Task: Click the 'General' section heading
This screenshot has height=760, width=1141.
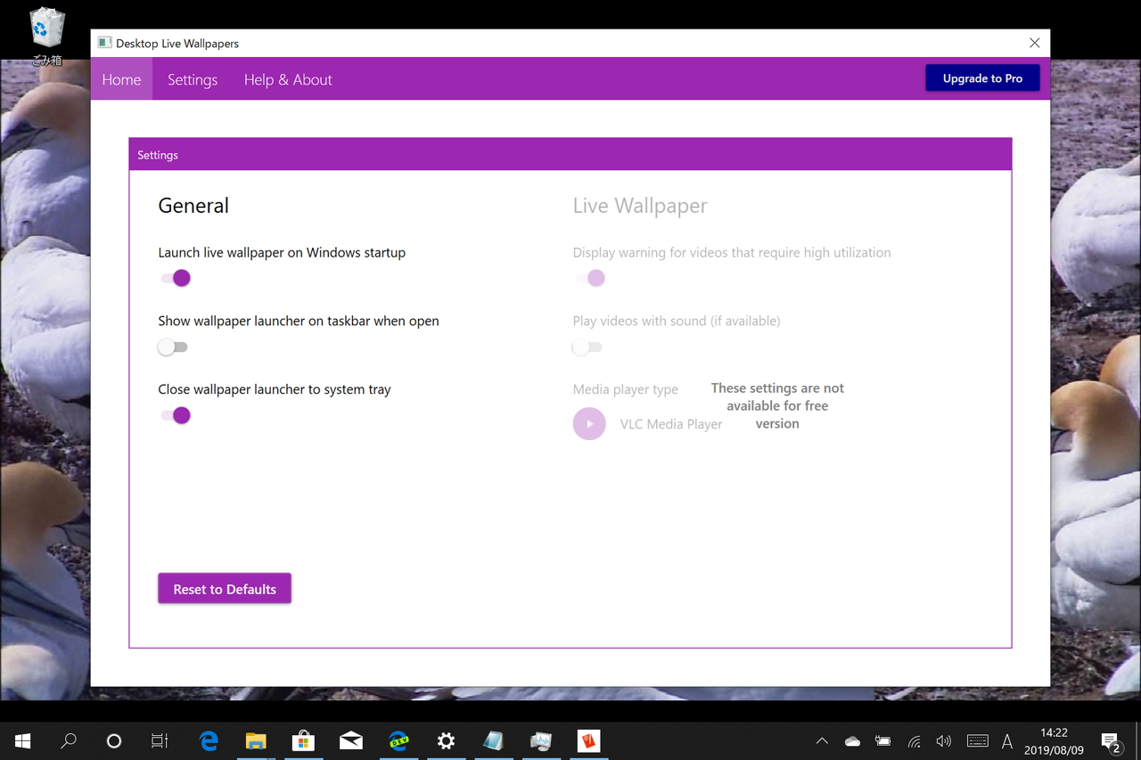Action: (x=193, y=206)
